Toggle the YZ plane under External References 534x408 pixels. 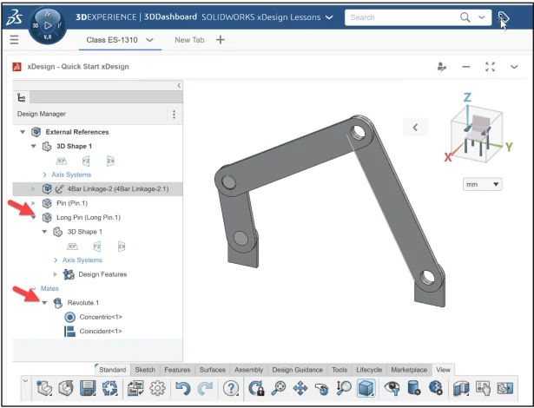(86, 161)
